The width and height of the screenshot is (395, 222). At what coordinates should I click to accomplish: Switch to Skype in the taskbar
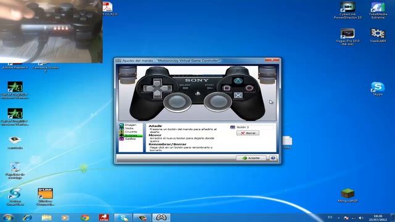[x=123, y=218]
